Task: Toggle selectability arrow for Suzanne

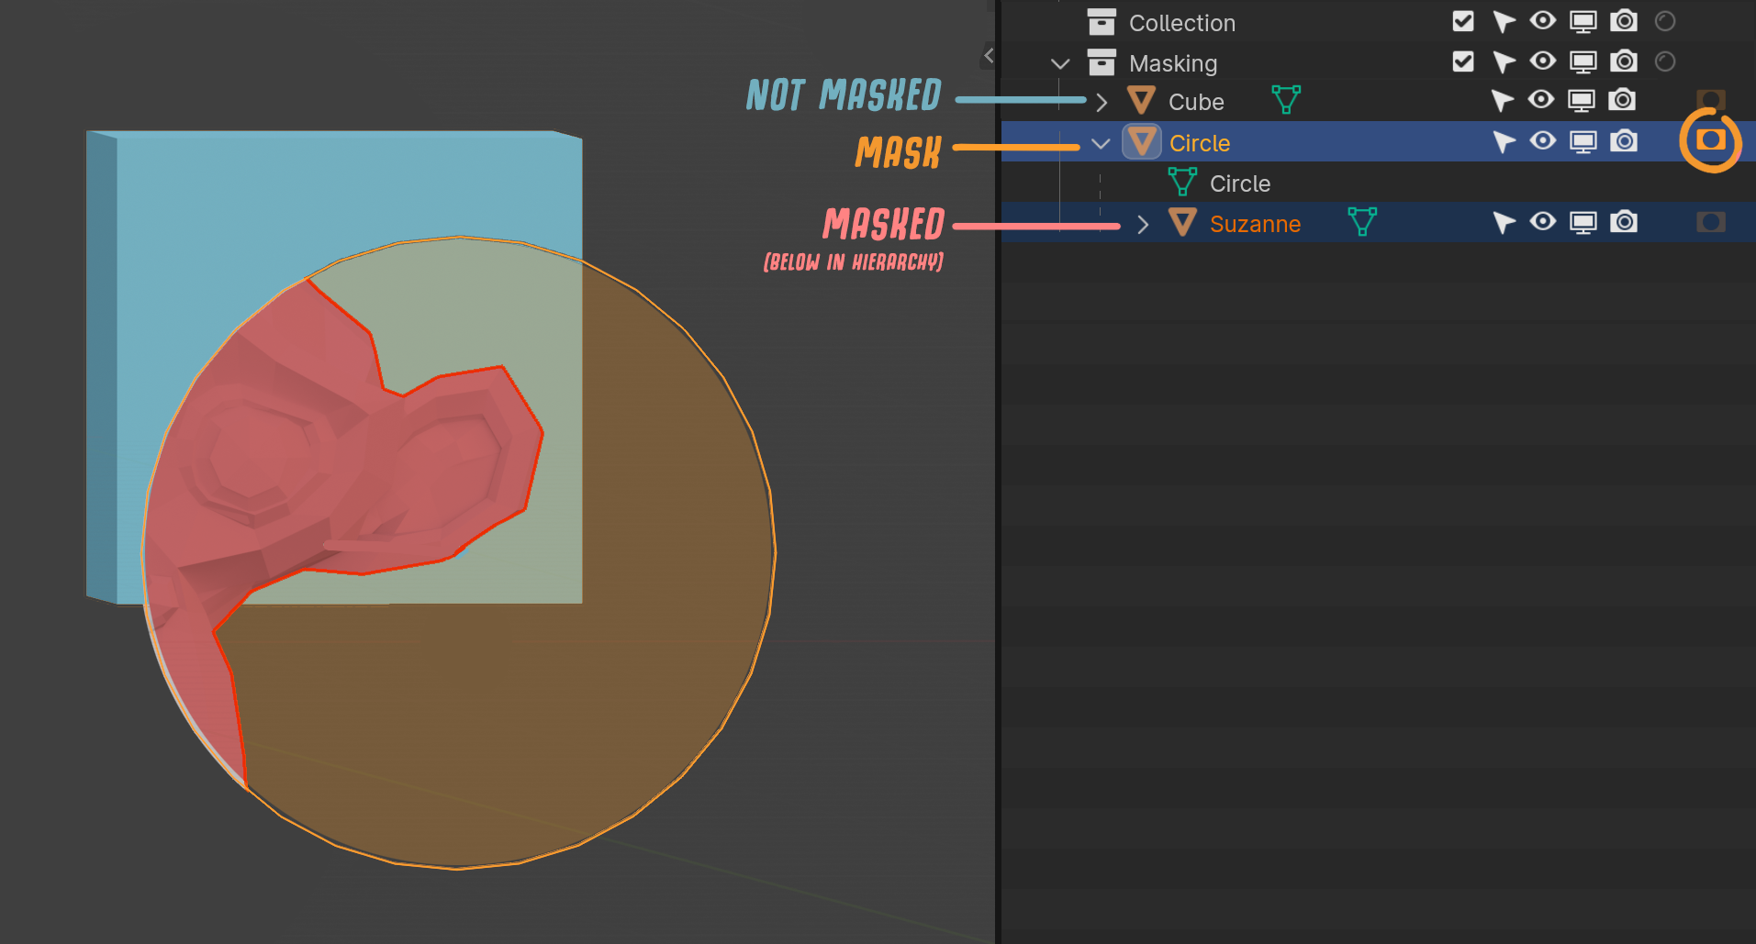Action: [1504, 222]
